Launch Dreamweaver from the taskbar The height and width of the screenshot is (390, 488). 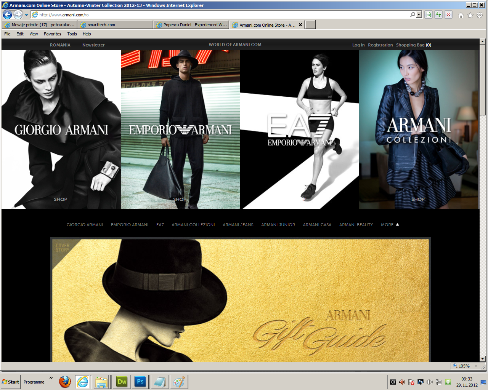(x=122, y=382)
